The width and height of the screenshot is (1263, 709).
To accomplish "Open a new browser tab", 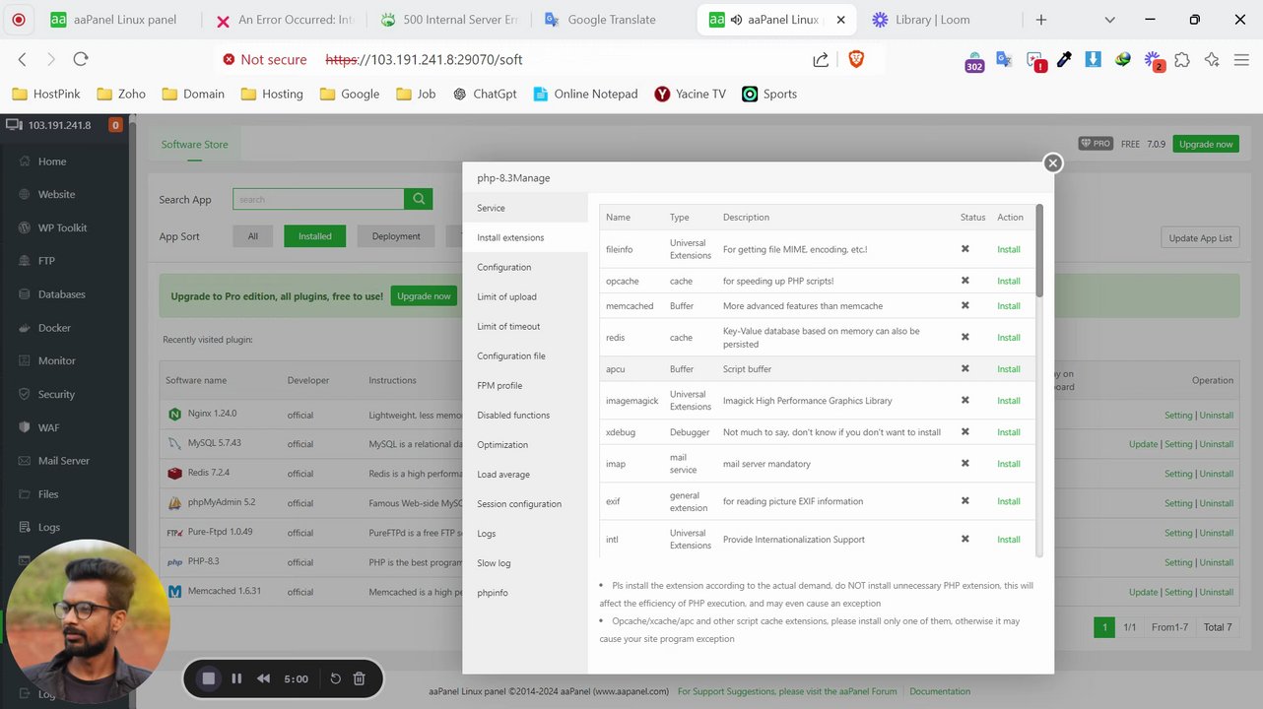I will click(x=1041, y=20).
